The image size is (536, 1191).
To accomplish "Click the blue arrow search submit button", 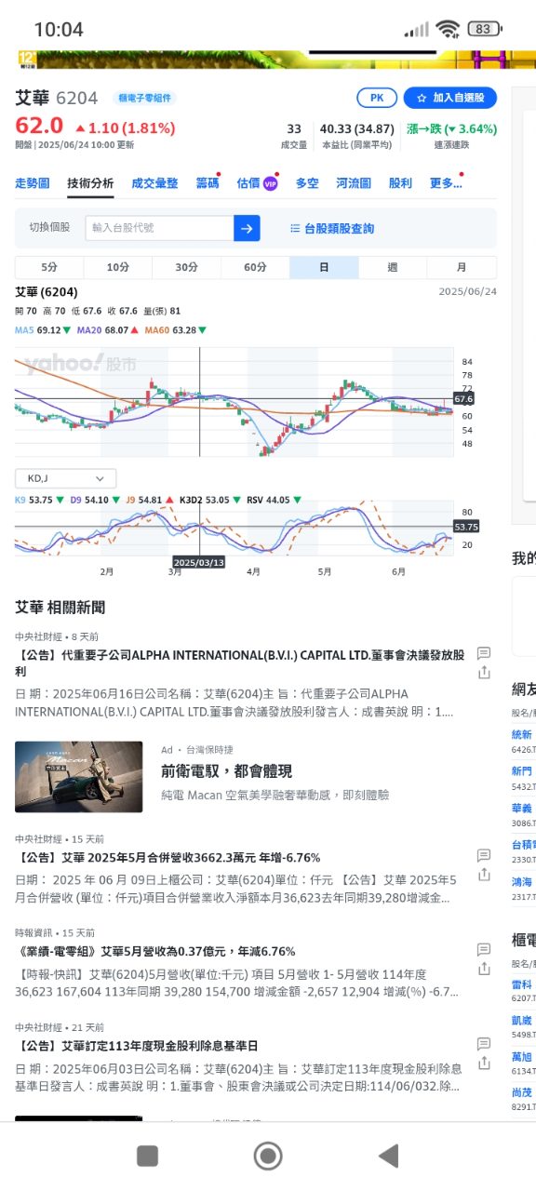I will pos(247,228).
